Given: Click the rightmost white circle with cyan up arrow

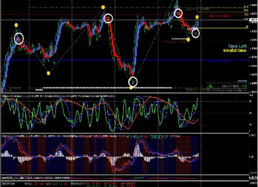Looking at the screenshot, I should (196, 33).
